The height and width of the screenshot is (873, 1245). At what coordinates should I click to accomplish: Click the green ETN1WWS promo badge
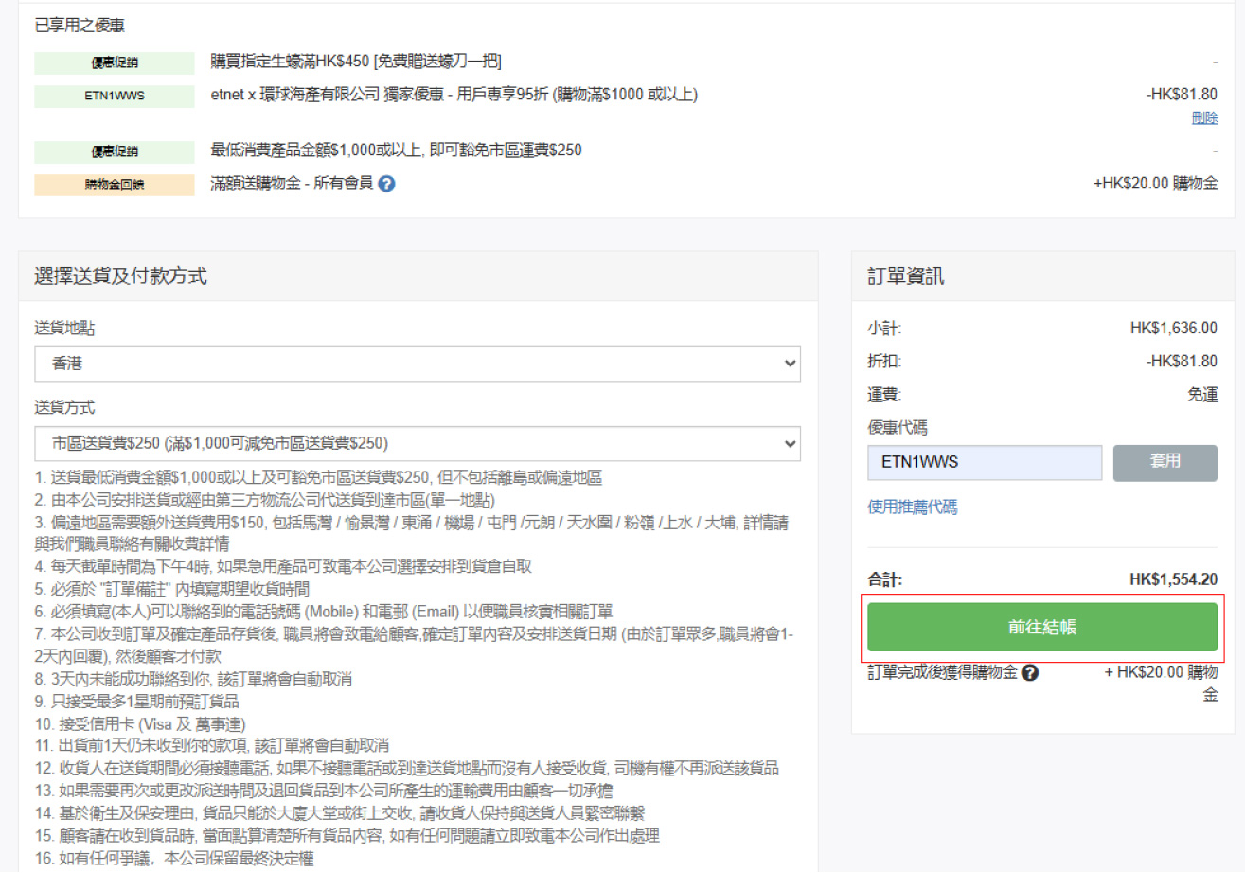coord(115,96)
